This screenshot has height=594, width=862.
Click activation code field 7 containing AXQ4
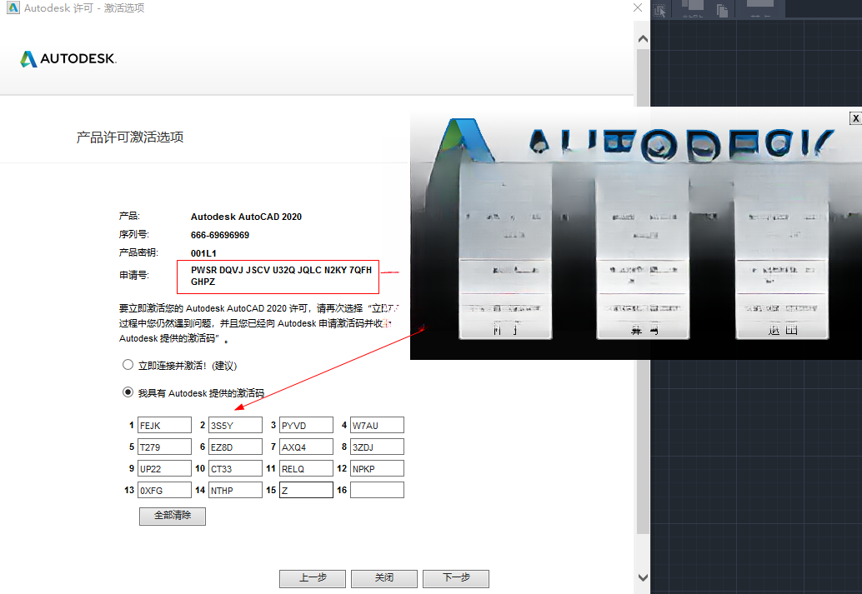306,447
